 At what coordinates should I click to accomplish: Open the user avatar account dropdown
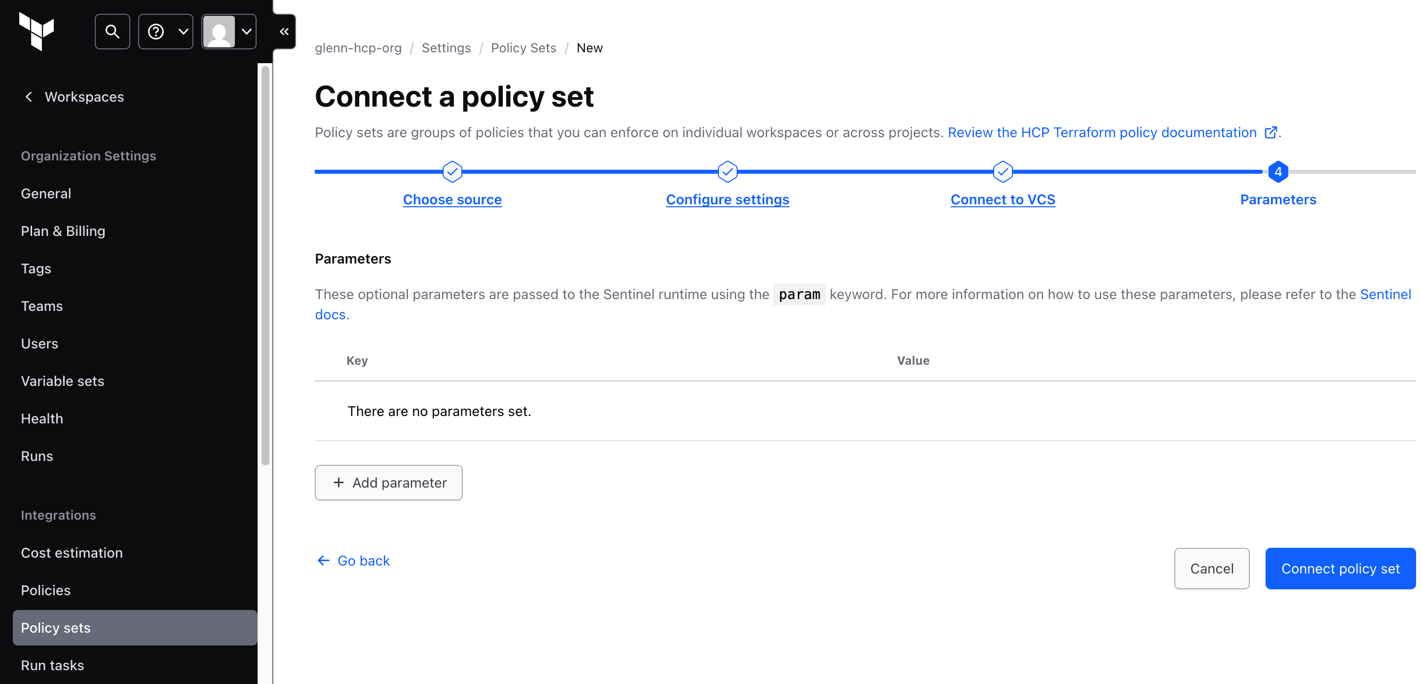point(228,32)
